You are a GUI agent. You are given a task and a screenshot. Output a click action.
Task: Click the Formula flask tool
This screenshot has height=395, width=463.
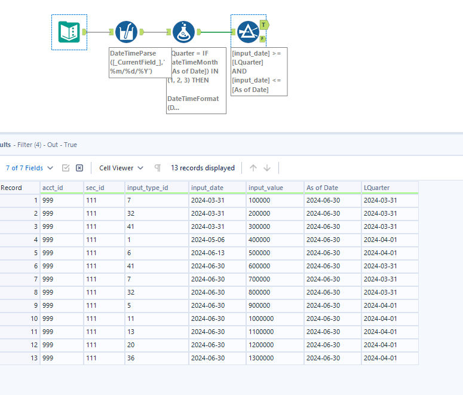(x=183, y=32)
